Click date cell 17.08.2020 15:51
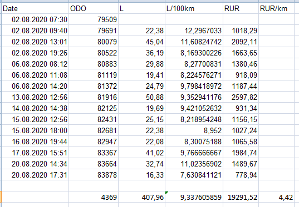 pyautogui.click(x=35, y=153)
